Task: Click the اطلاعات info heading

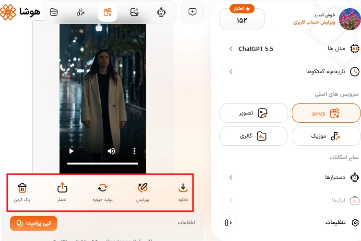Action: (x=186, y=223)
